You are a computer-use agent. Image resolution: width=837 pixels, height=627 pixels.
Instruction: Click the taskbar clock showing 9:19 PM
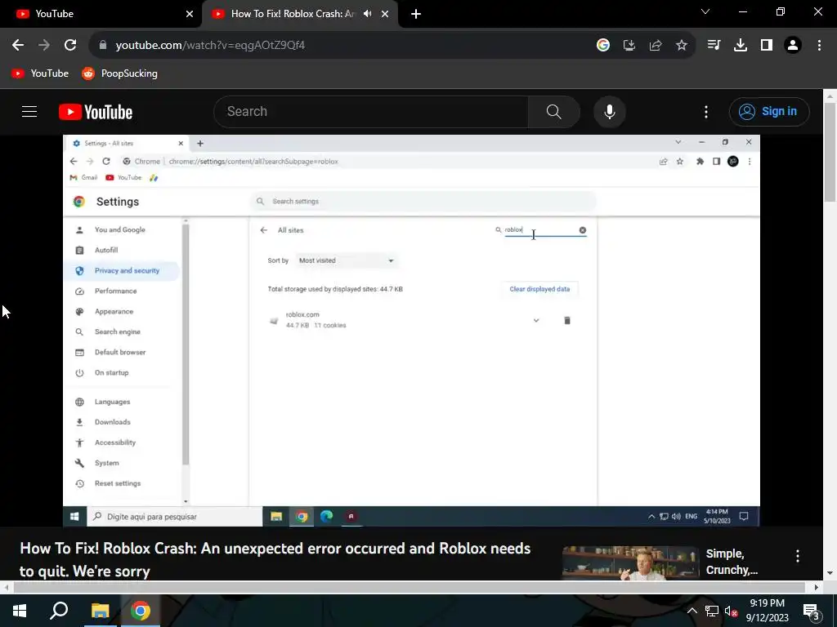(767, 611)
